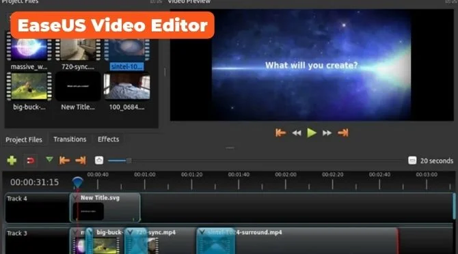
Task: Click the video preview image
Action: click(311, 65)
